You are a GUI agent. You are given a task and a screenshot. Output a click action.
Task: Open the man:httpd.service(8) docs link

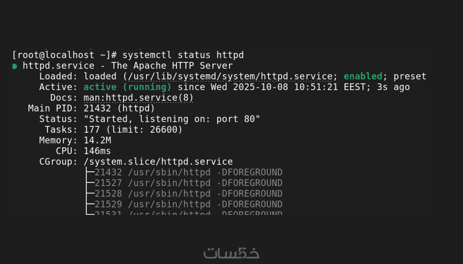138,98
